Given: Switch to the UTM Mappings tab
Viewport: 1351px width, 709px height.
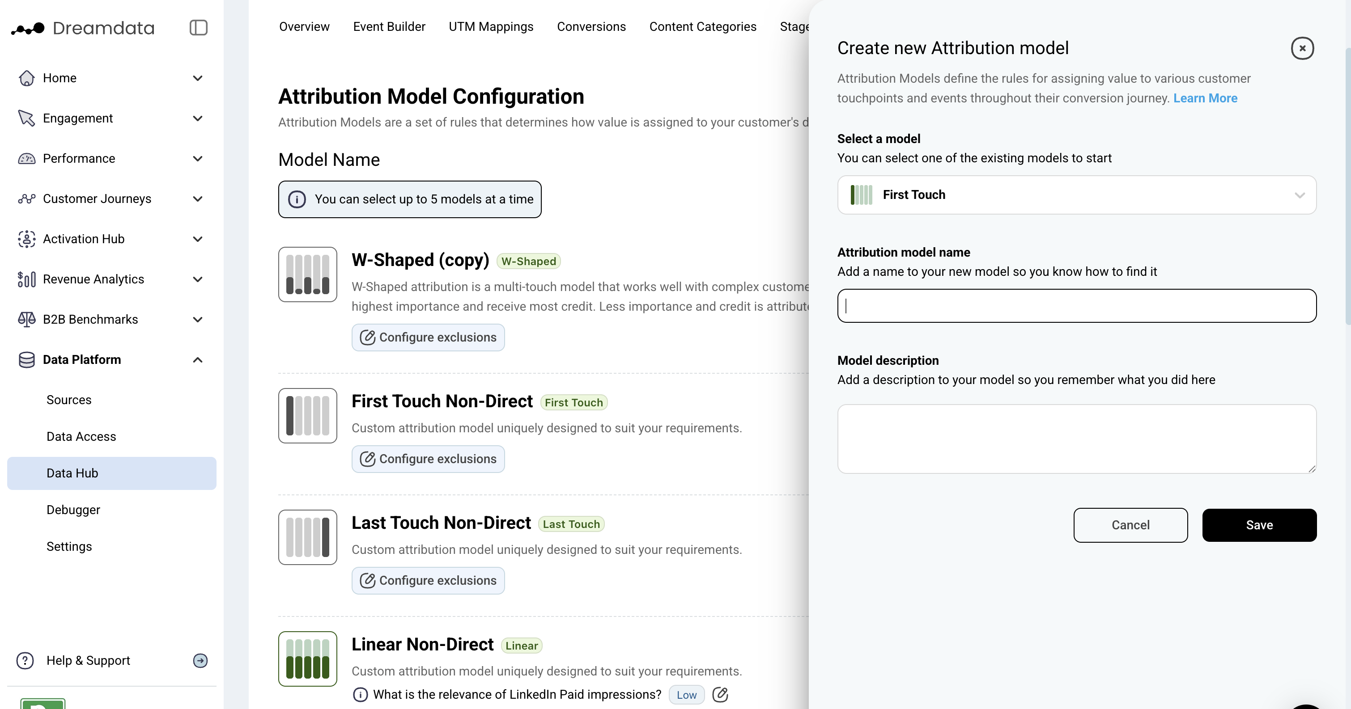Looking at the screenshot, I should point(490,27).
